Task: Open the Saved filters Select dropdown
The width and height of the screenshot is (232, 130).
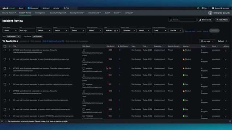Action: [x=10, y=30]
